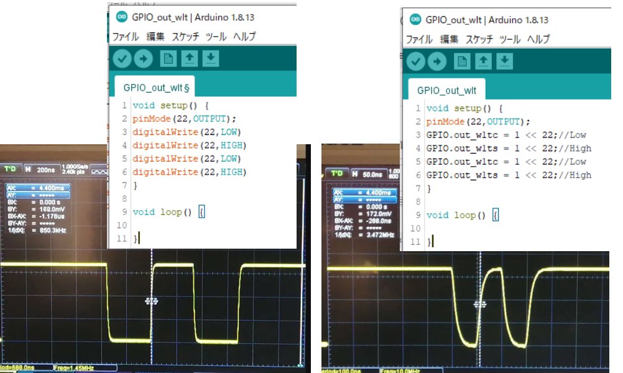
Task: Click Upload arrow in left Arduino window
Action: click(144, 59)
